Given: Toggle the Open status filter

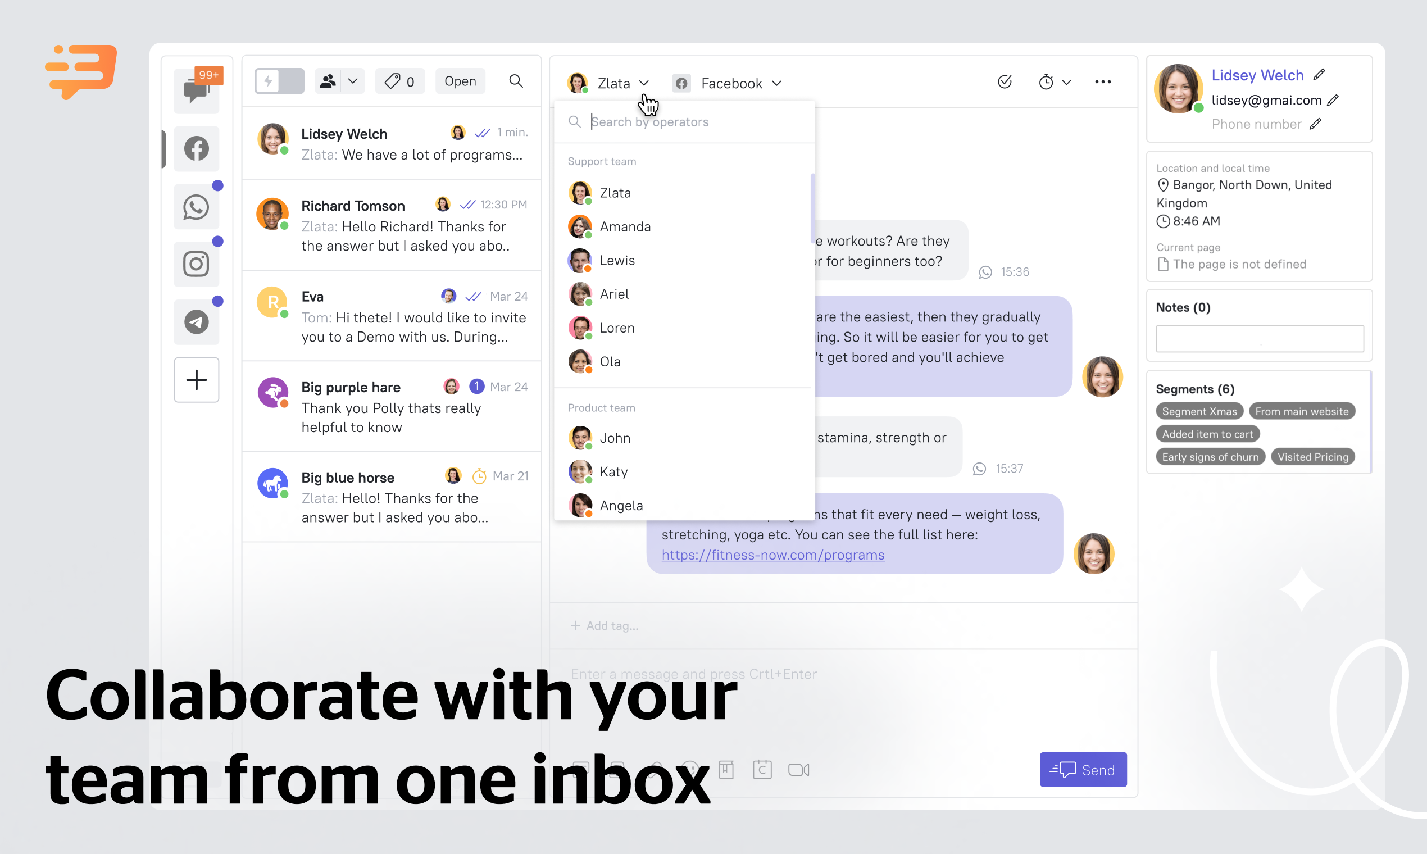Looking at the screenshot, I should (460, 81).
